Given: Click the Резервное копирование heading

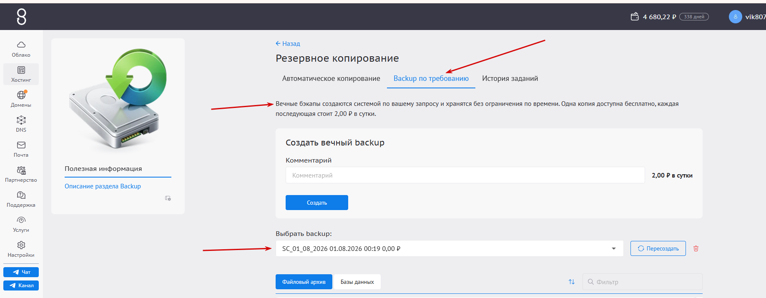Looking at the screenshot, I should 337,58.
